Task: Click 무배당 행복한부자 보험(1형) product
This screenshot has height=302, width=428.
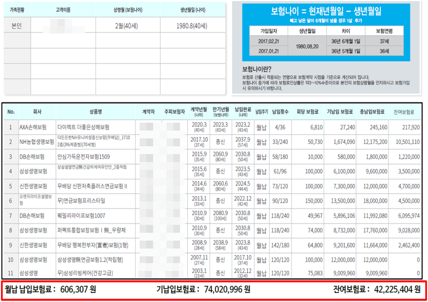Action: [93, 245]
